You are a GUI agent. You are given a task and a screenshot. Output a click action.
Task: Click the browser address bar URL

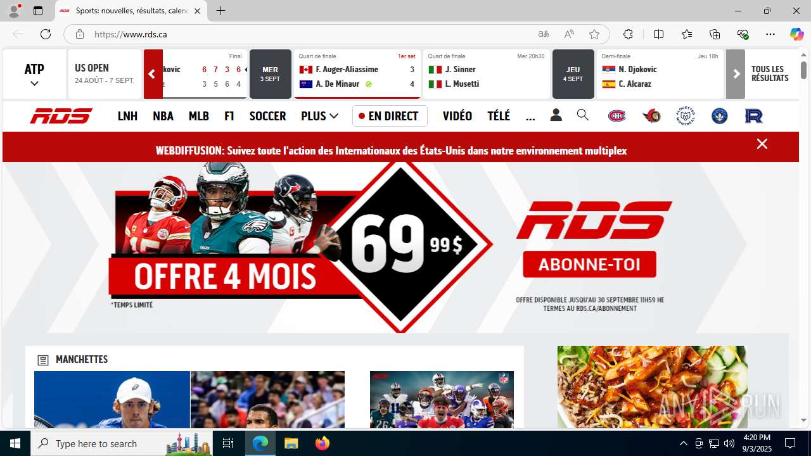[x=131, y=34]
